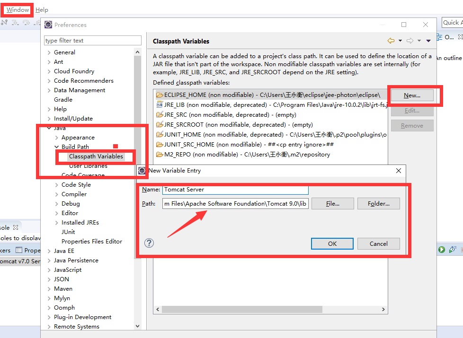Close the New Variable Entry dialog
Viewport: 463px width, 338px height.
(x=399, y=171)
